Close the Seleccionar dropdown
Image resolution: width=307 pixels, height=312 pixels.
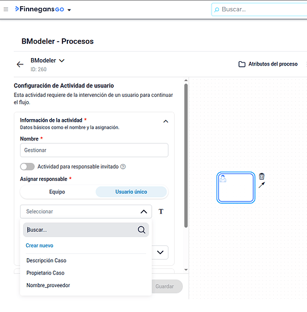coord(144,212)
